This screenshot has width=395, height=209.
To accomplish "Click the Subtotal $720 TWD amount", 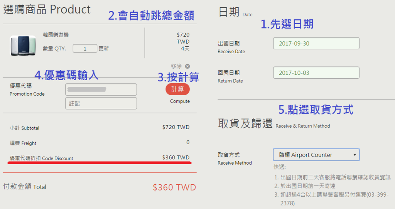I will [x=176, y=127].
